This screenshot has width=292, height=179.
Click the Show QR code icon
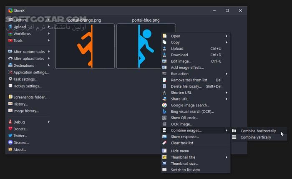pyautogui.click(x=165, y=118)
